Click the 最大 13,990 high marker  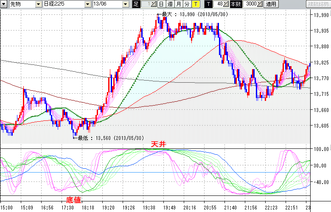193,14
